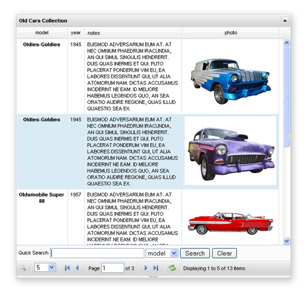Click the Search button
Image resolution: width=307 pixels, height=293 pixels.
click(195, 253)
